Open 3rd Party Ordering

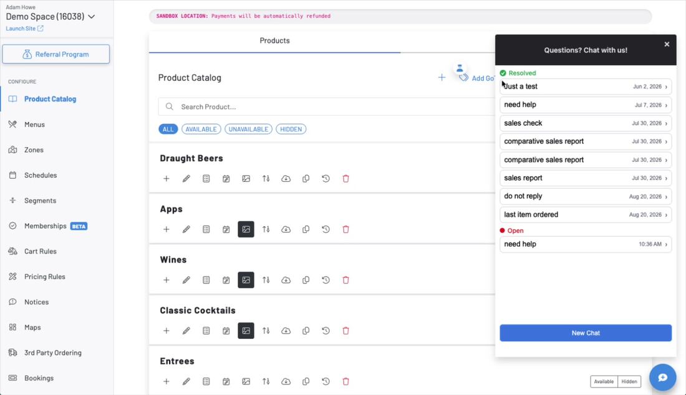(52, 353)
